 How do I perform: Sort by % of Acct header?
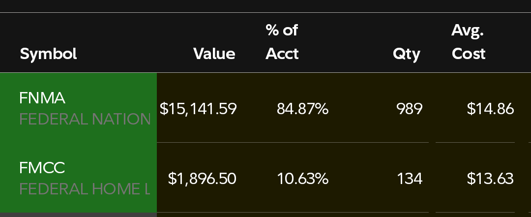tap(282, 42)
